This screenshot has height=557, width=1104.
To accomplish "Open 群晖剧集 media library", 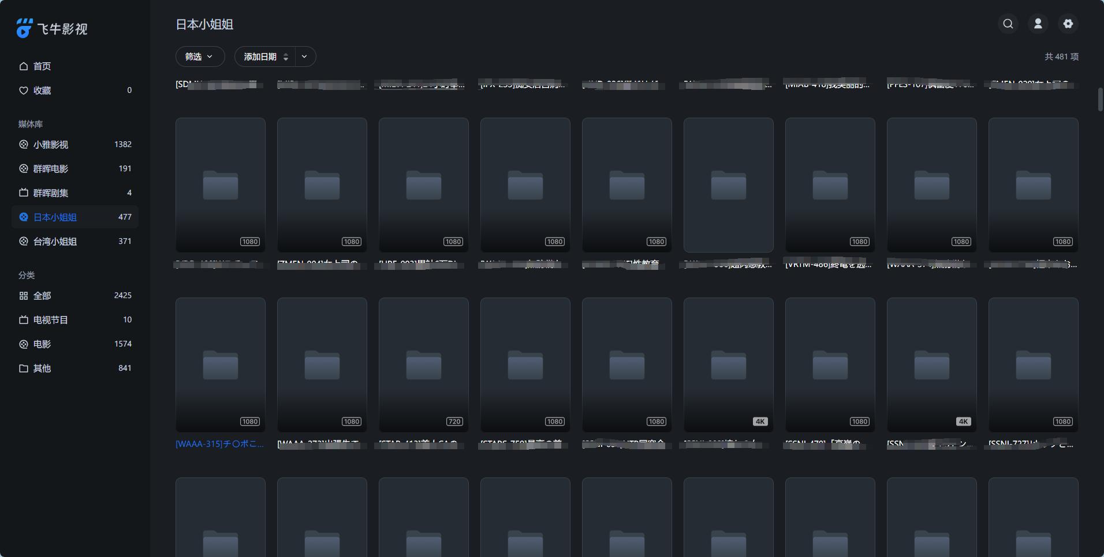I will (75, 193).
